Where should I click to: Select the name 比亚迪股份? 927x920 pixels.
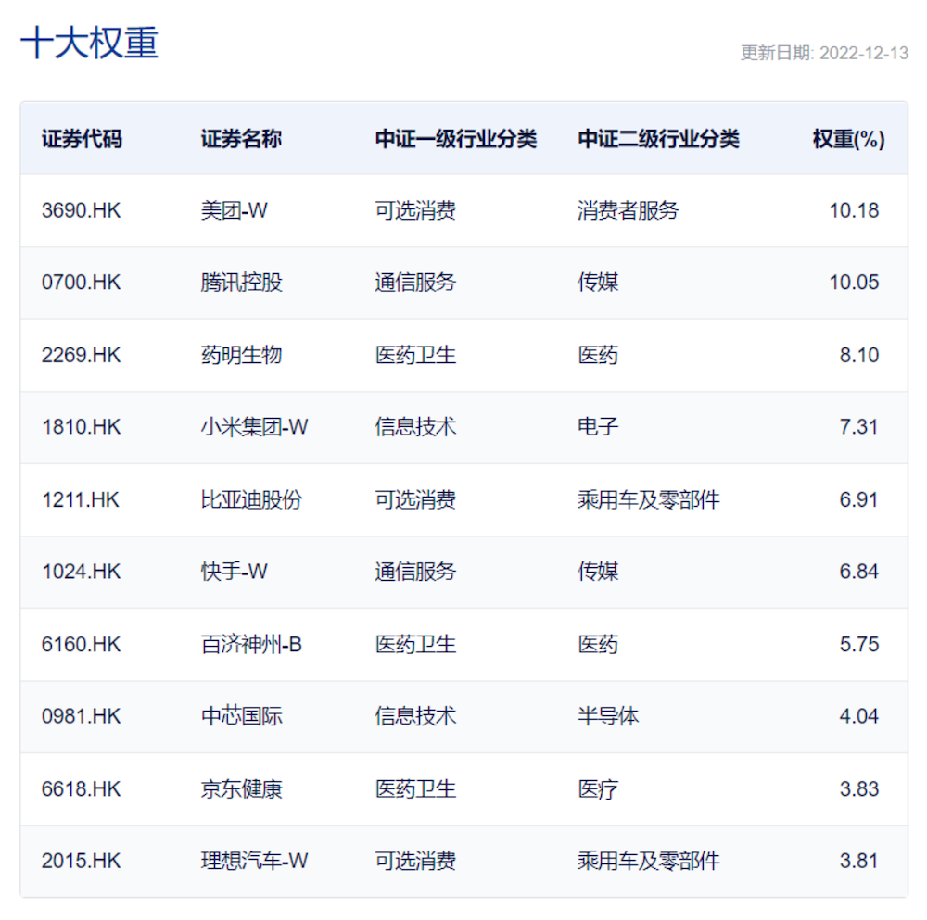coord(251,500)
